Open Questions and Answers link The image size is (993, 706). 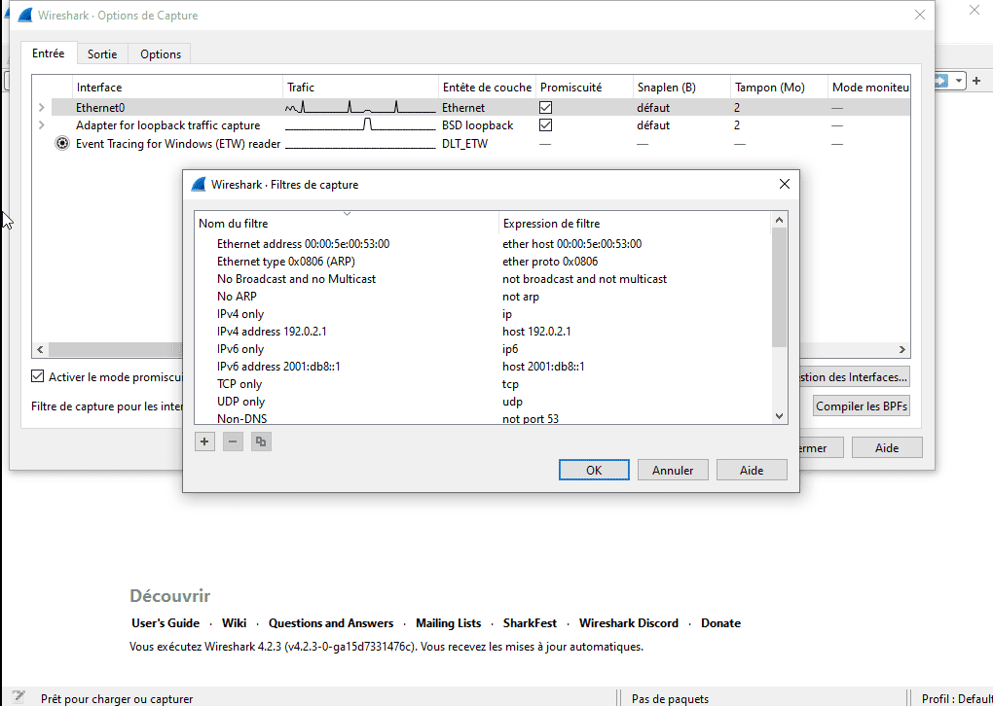331,623
